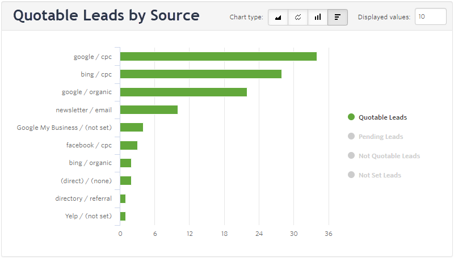Image resolution: width=454 pixels, height=258 pixels.
Task: Click the facebook / cpc bar
Action: tap(129, 145)
